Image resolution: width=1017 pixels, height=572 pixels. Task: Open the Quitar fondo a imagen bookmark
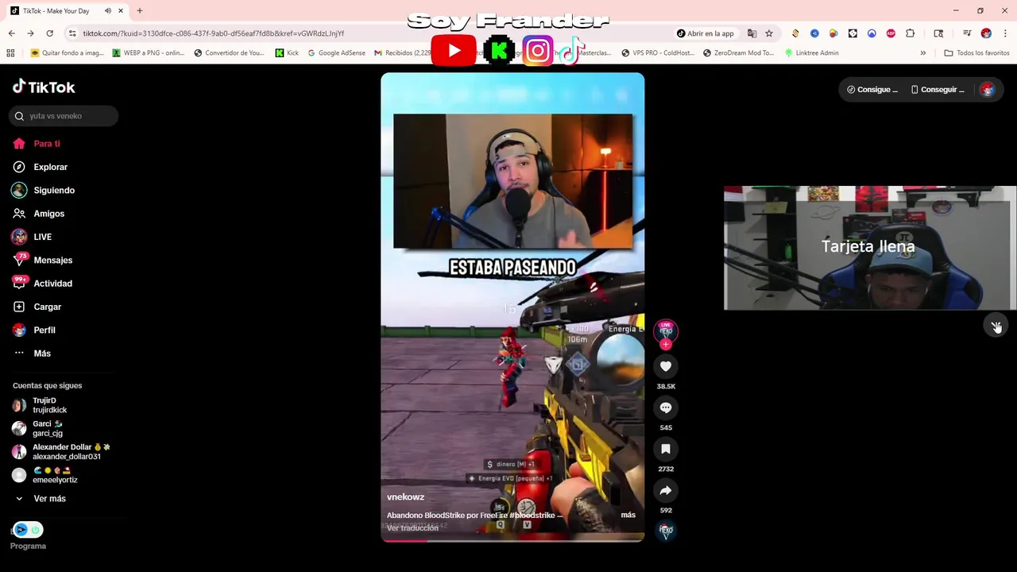(x=67, y=53)
